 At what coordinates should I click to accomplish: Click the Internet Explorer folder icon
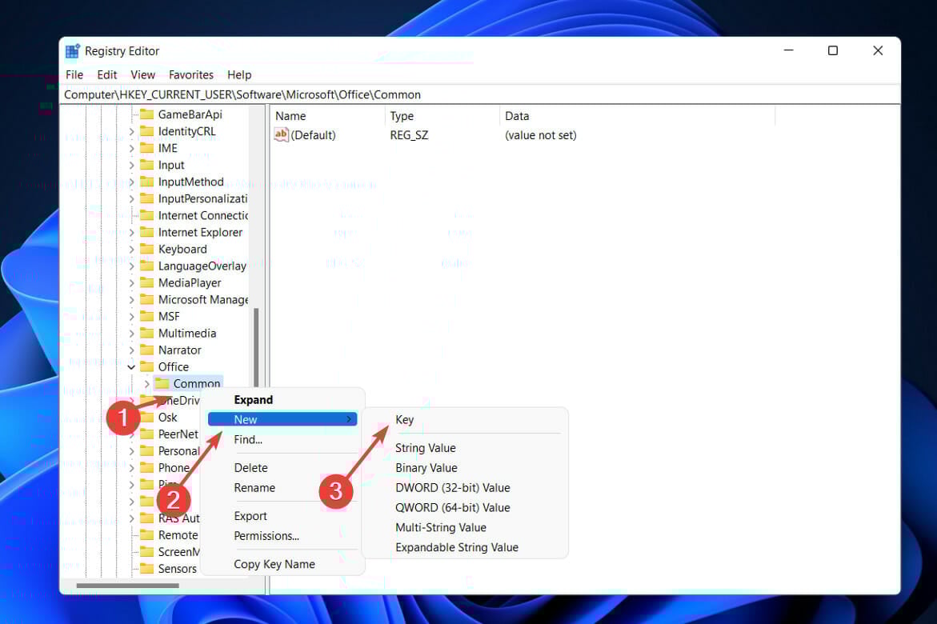(147, 232)
